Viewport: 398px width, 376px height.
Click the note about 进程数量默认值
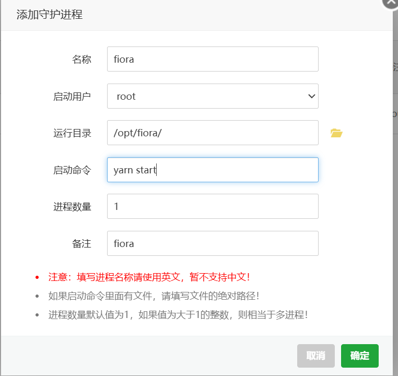178,315
